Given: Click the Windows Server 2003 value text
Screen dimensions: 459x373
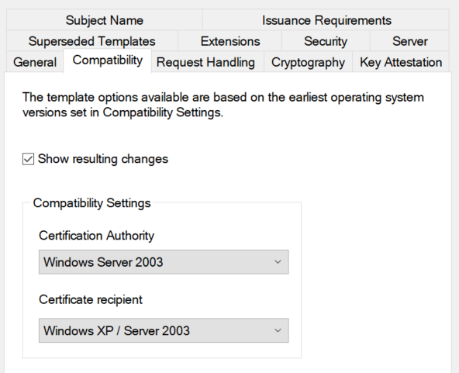Looking at the screenshot, I should (103, 262).
